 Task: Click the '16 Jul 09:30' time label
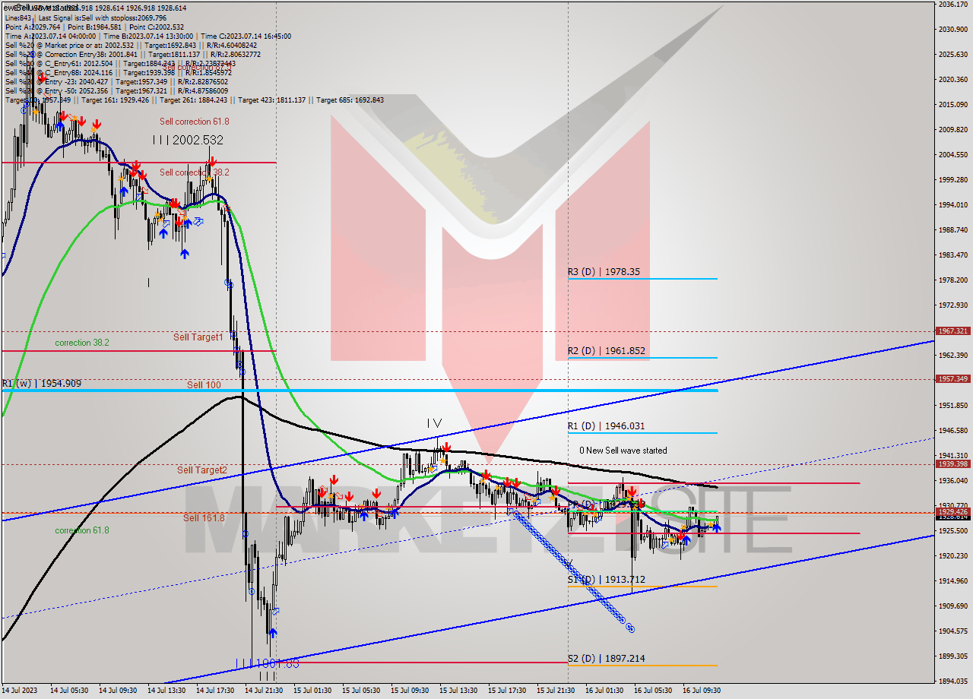(702, 691)
